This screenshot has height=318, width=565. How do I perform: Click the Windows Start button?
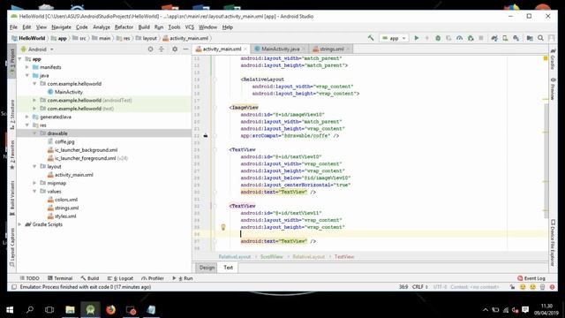pyautogui.click(x=10, y=310)
